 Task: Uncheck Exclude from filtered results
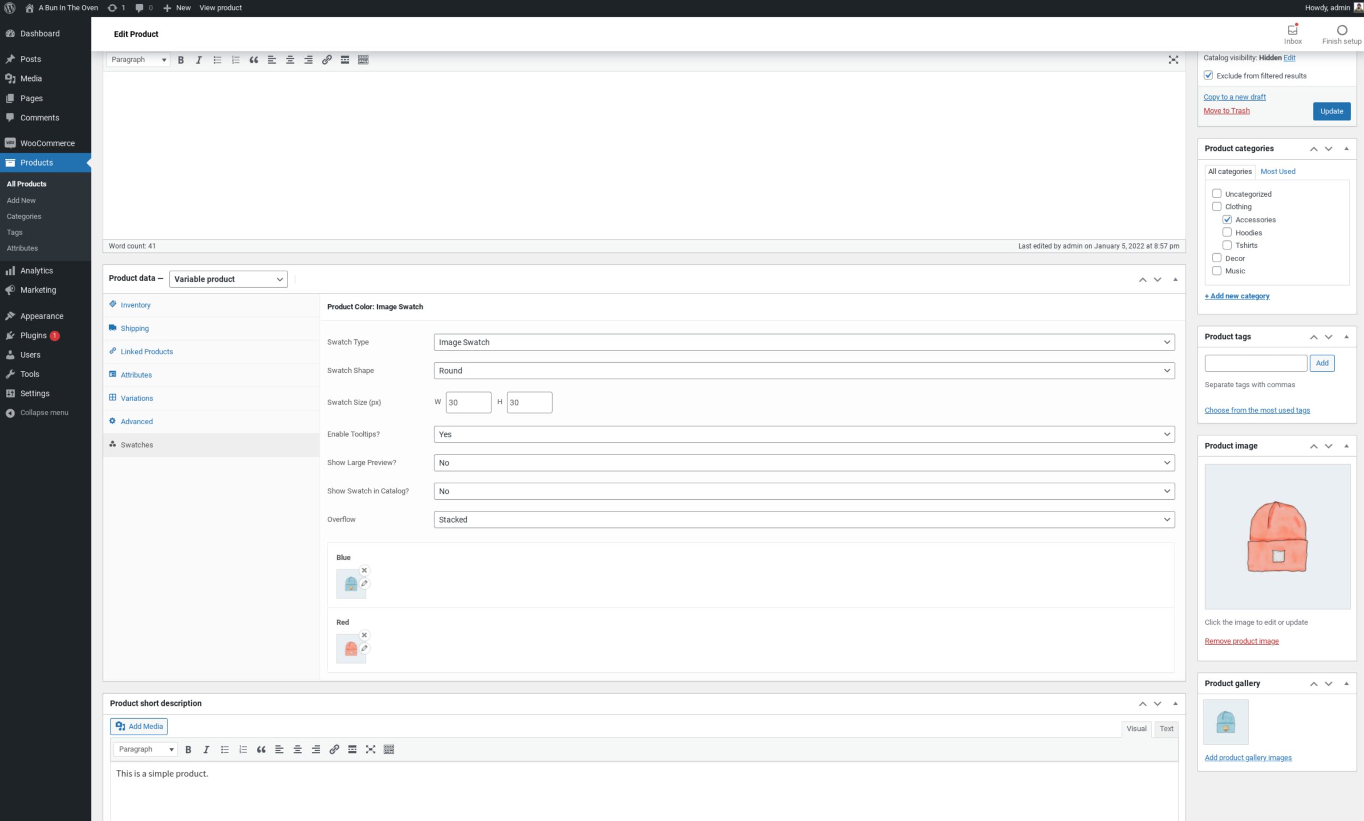point(1208,75)
